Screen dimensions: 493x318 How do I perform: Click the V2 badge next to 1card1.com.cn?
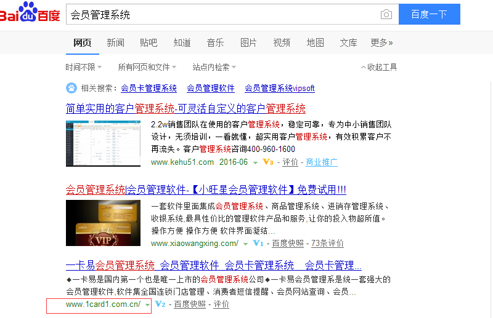tap(160, 304)
